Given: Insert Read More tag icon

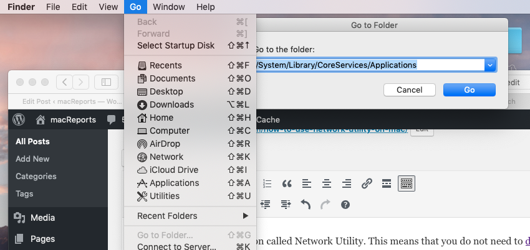Looking at the screenshot, I should pos(387,183).
